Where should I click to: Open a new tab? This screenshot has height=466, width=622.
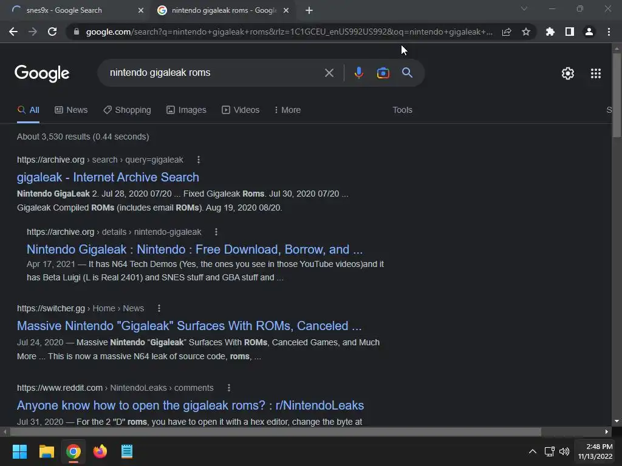pos(309,11)
